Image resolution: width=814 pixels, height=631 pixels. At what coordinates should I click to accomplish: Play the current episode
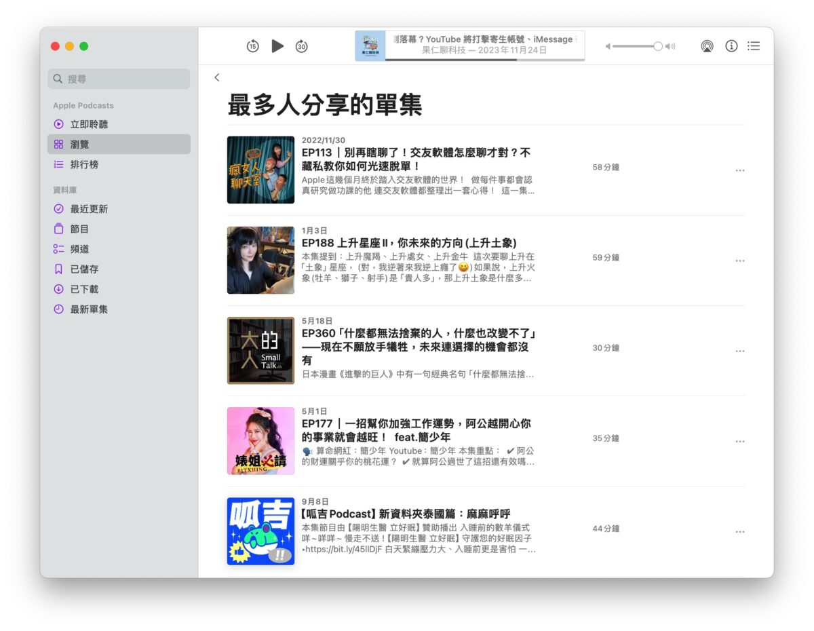277,46
